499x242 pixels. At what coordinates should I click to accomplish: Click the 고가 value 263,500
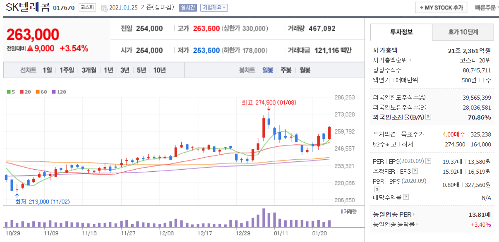pyautogui.click(x=206, y=29)
